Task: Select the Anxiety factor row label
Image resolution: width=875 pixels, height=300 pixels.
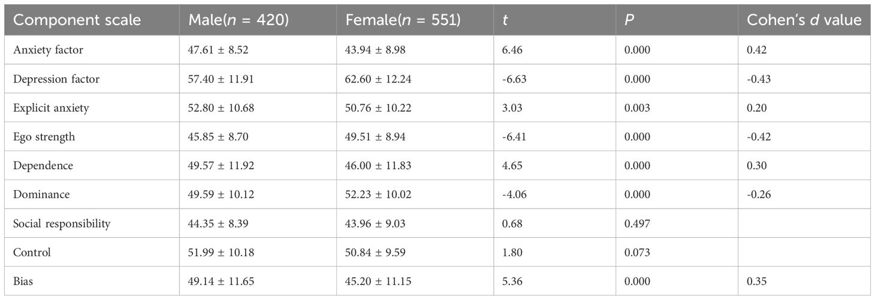Action: click(x=48, y=50)
